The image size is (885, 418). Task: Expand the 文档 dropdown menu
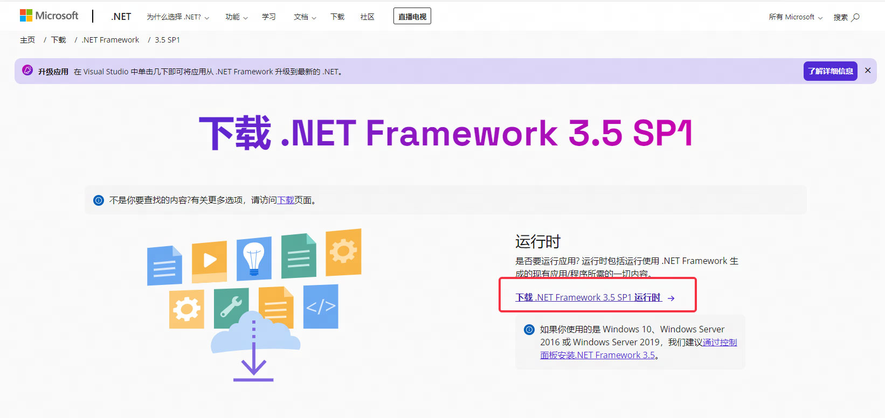coord(305,17)
